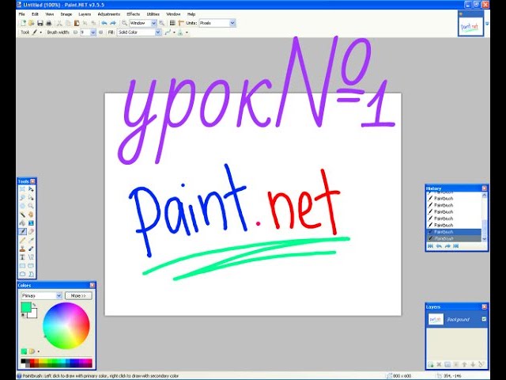Select the Eraser tool

[x=31, y=231]
